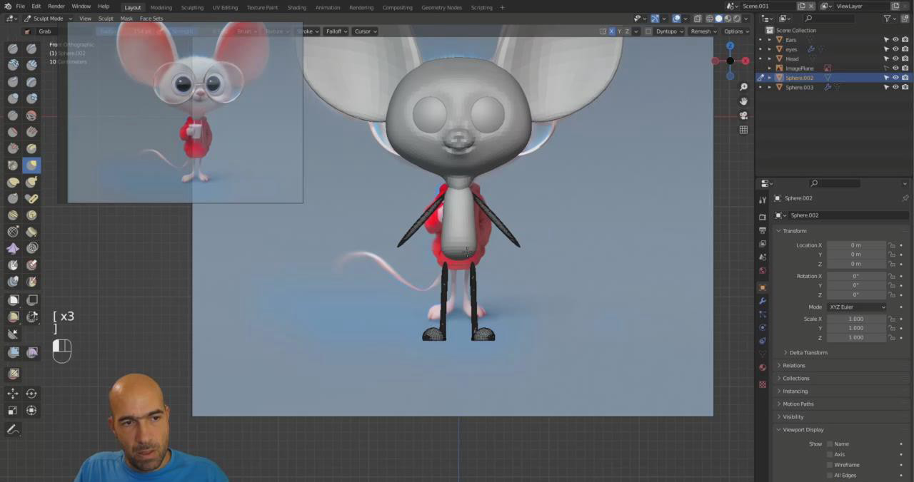The height and width of the screenshot is (482, 914).
Task: Toggle the Dyntopo checkbox
Action: point(648,31)
